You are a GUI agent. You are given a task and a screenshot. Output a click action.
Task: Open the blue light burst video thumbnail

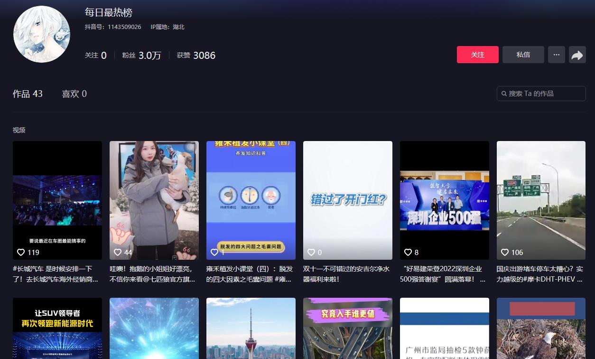point(154,328)
